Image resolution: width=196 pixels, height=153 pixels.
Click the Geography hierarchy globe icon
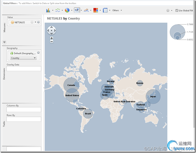pyautogui.click(x=12, y=53)
